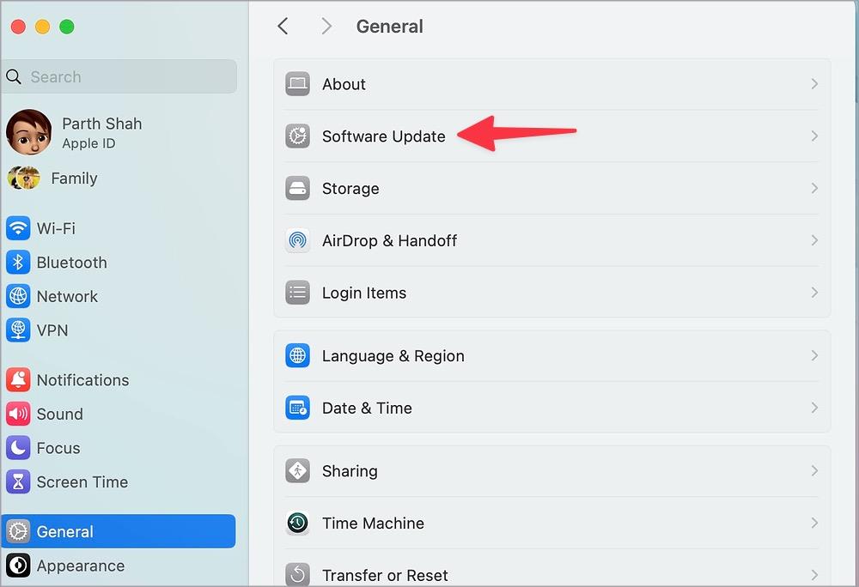
Task: Select Appearance label in the sidebar
Action: click(81, 566)
